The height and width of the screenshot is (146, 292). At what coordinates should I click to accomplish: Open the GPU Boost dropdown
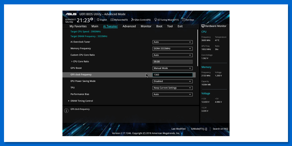point(172,68)
